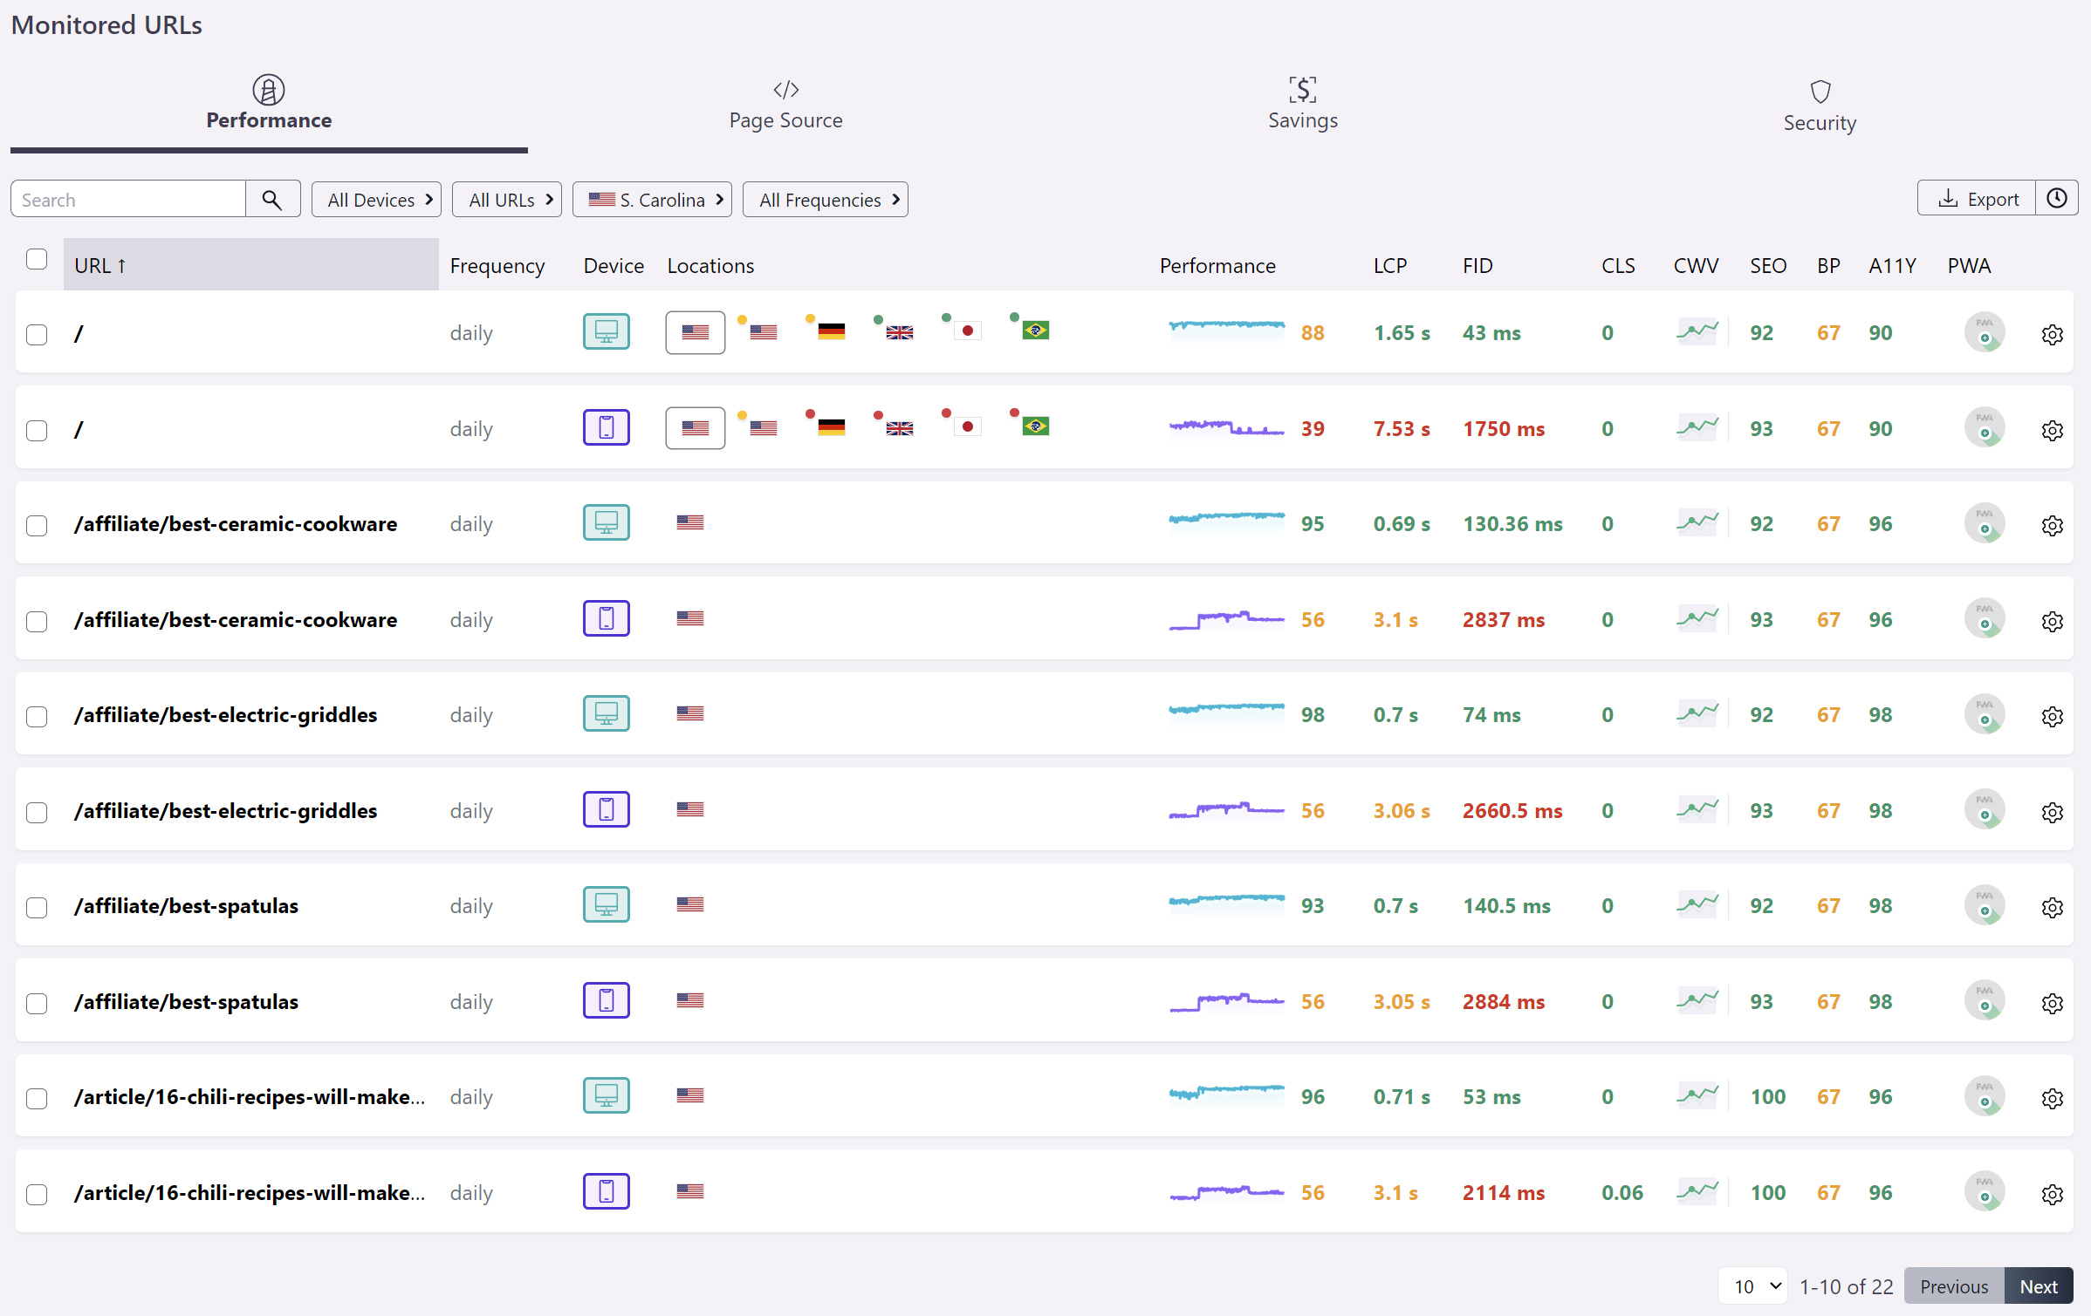Open settings gear for desktop / row
Image resolution: width=2091 pixels, height=1316 pixels.
click(x=2052, y=334)
